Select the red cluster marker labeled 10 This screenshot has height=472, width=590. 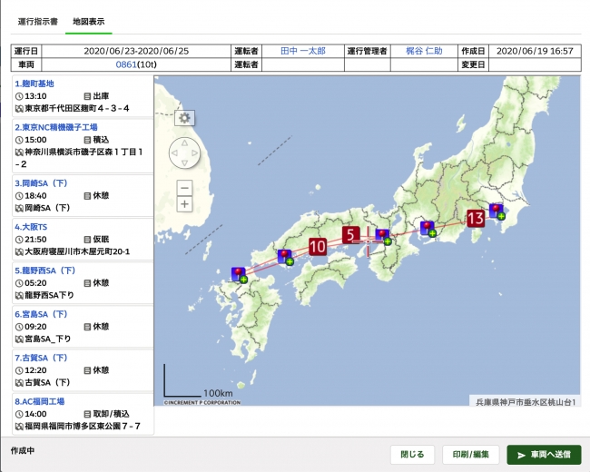pyautogui.click(x=317, y=246)
